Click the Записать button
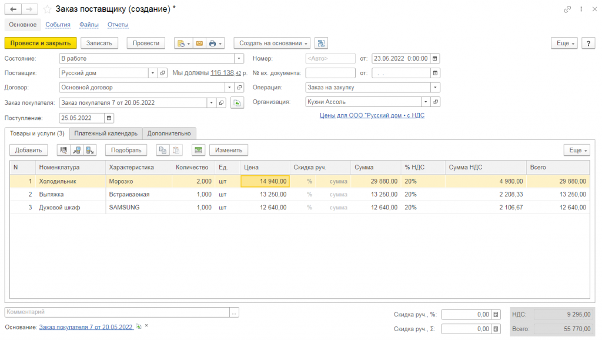This screenshot has width=602, height=340. pos(99,43)
